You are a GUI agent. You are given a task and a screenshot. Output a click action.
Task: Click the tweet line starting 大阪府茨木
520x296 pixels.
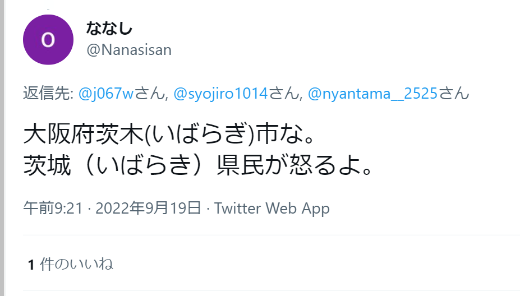(169, 134)
